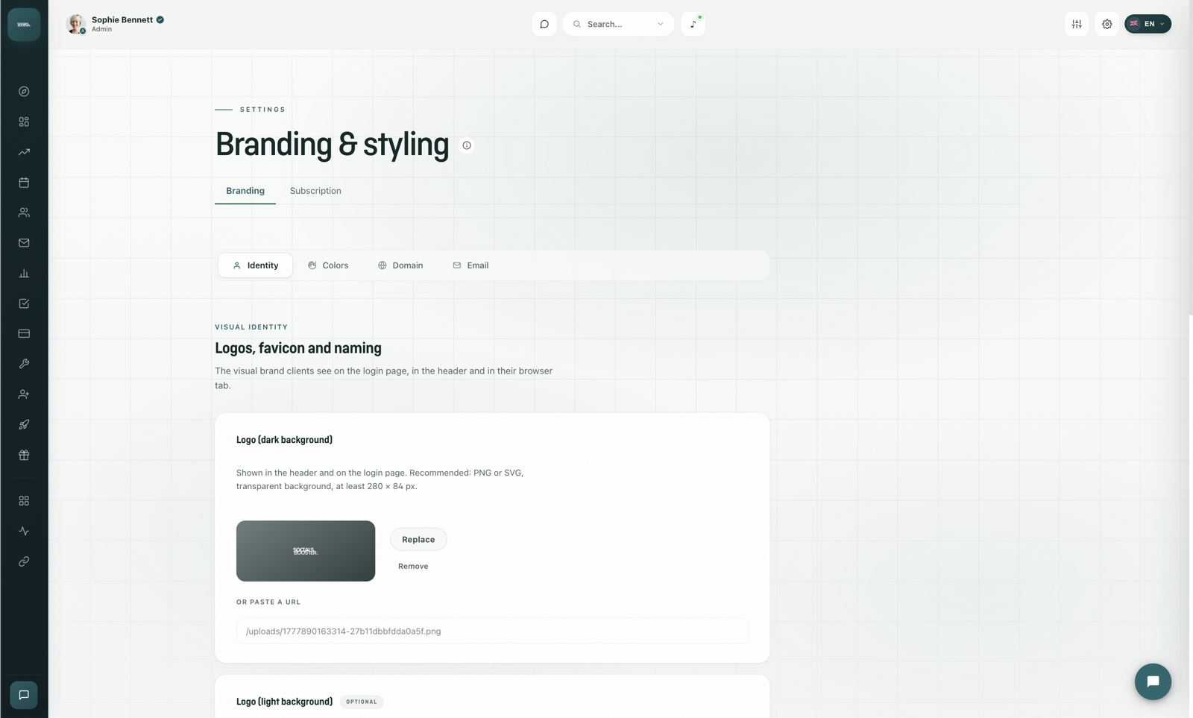
Task: Open the chat bubble icon in header
Action: pyautogui.click(x=544, y=24)
